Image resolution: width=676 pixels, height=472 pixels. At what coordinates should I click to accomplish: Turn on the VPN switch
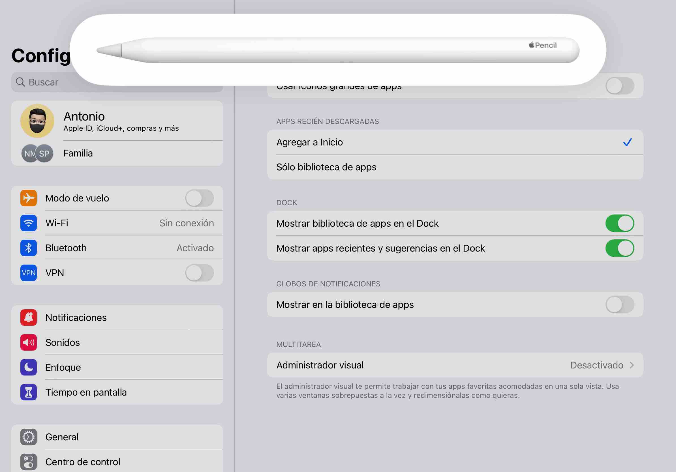[x=199, y=273]
